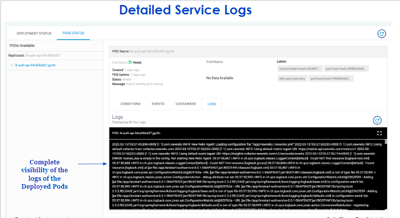Click the log viewer scrollbar thumb
Viewport: 400px width, 218px height.
(x=386, y=142)
